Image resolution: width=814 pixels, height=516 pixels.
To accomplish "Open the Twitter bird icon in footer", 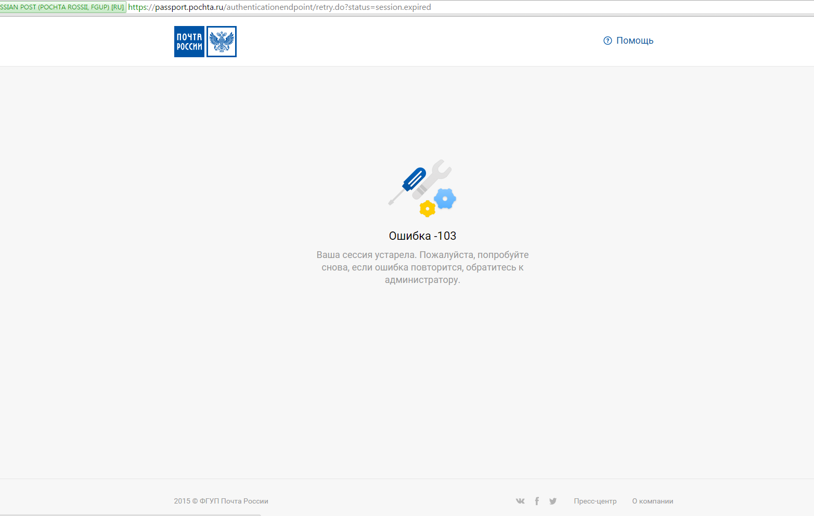I will (x=553, y=501).
